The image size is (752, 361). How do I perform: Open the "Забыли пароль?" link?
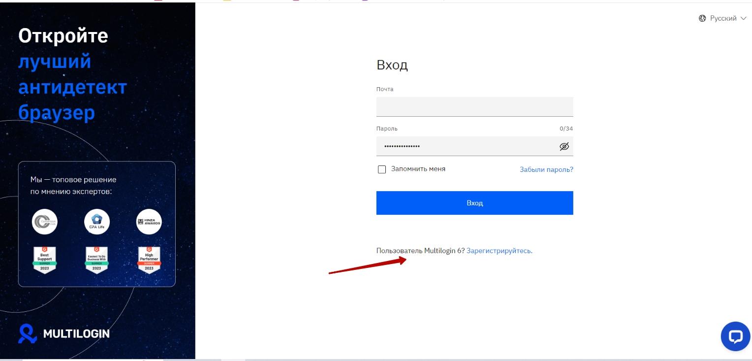[x=546, y=169]
